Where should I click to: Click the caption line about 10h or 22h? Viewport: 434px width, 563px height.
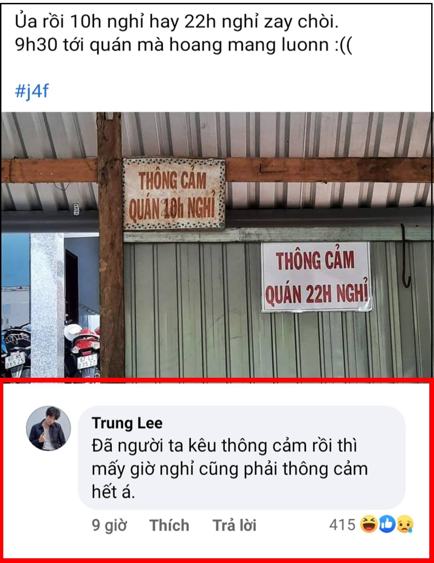177,22
